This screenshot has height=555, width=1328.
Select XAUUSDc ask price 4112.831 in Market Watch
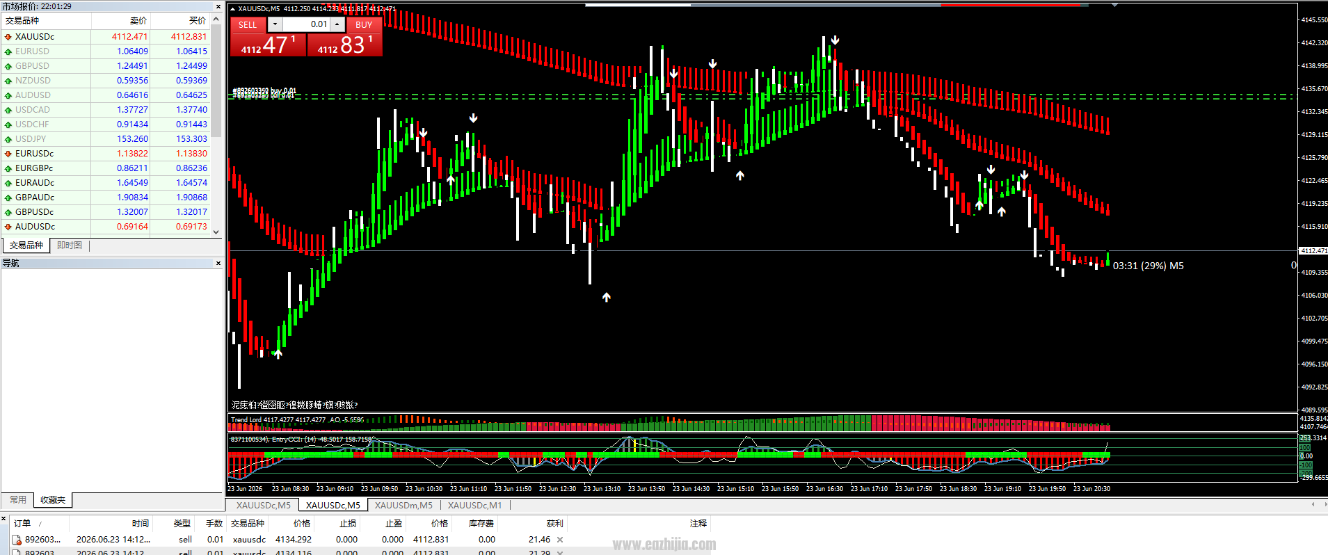click(x=189, y=37)
